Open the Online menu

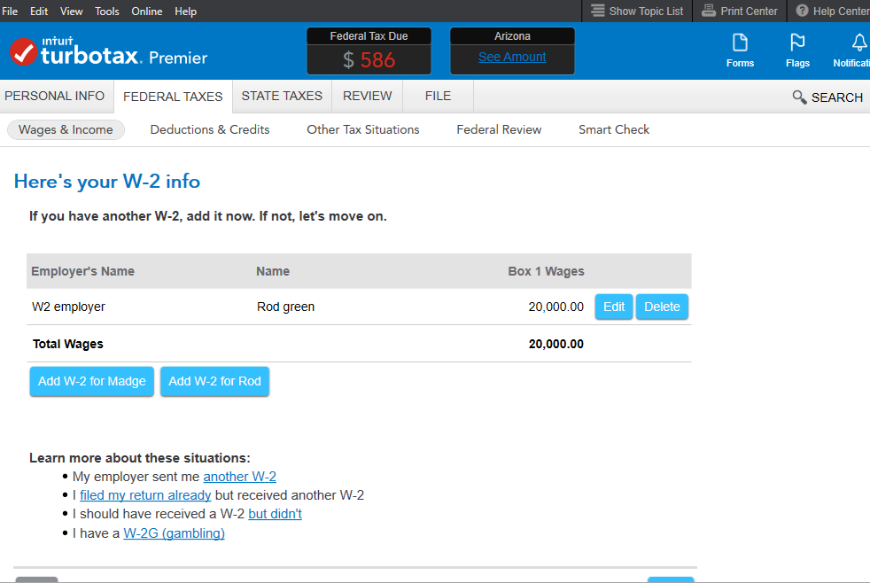[146, 12]
